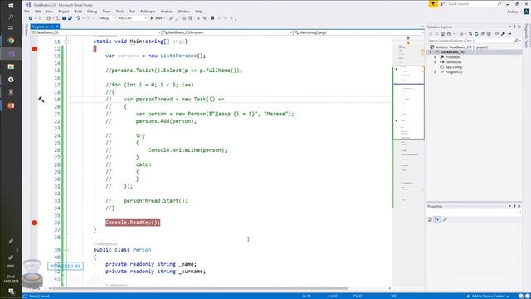The height and width of the screenshot is (299, 531).
Task: Click the 3 references CodeLens above Person class
Action: pos(105,243)
